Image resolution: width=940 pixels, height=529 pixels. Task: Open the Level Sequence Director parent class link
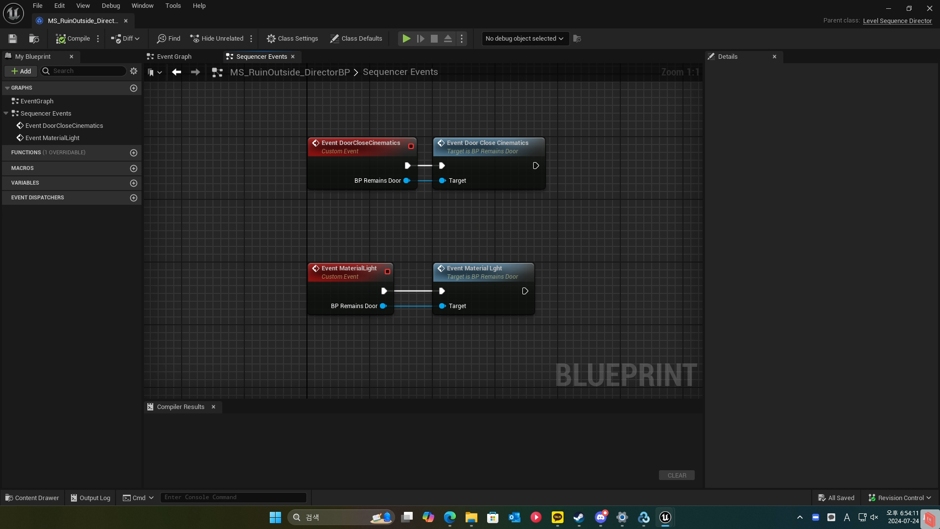[897, 21]
